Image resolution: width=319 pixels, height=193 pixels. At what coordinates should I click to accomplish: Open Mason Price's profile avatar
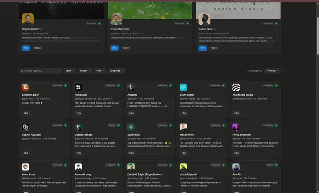pos(183,127)
